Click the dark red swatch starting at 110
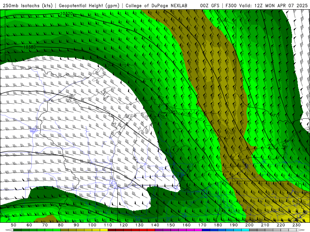The width and height of the screenshot is (310, 232). (112, 230)
